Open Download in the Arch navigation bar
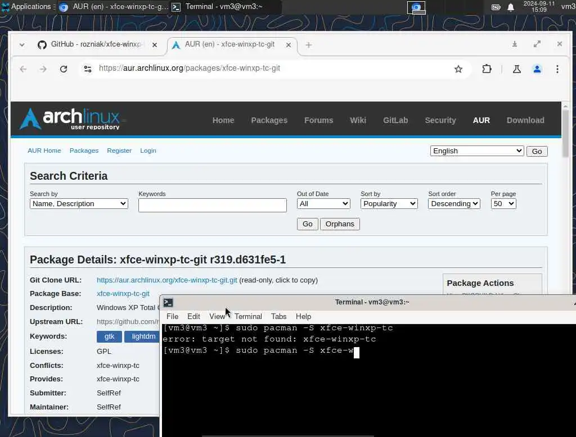Viewport: 576px width, 437px height. click(x=525, y=120)
